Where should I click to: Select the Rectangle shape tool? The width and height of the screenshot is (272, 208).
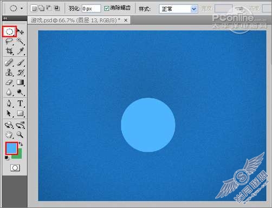pyautogui.click(x=21, y=114)
